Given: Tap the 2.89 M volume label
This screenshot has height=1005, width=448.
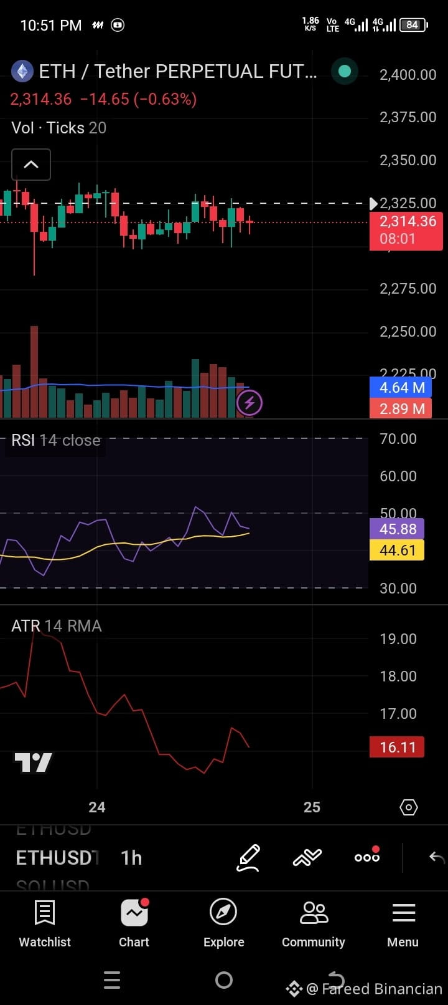Looking at the screenshot, I should 401,408.
